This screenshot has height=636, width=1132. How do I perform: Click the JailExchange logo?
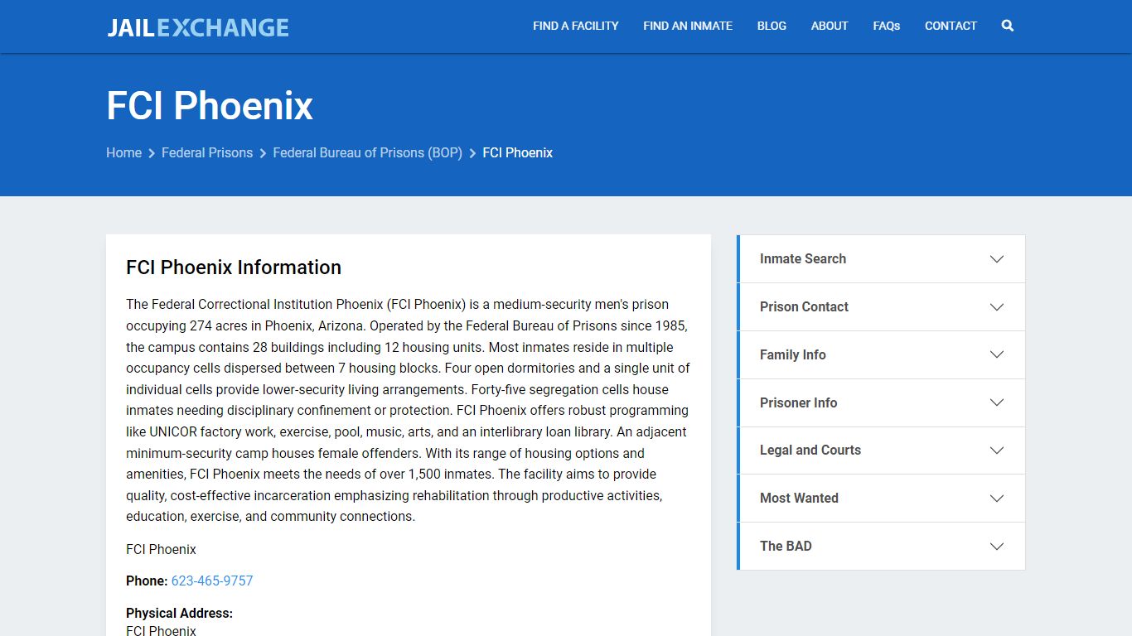(198, 27)
